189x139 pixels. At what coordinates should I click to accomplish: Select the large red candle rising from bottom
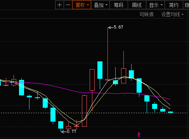pos(84,111)
